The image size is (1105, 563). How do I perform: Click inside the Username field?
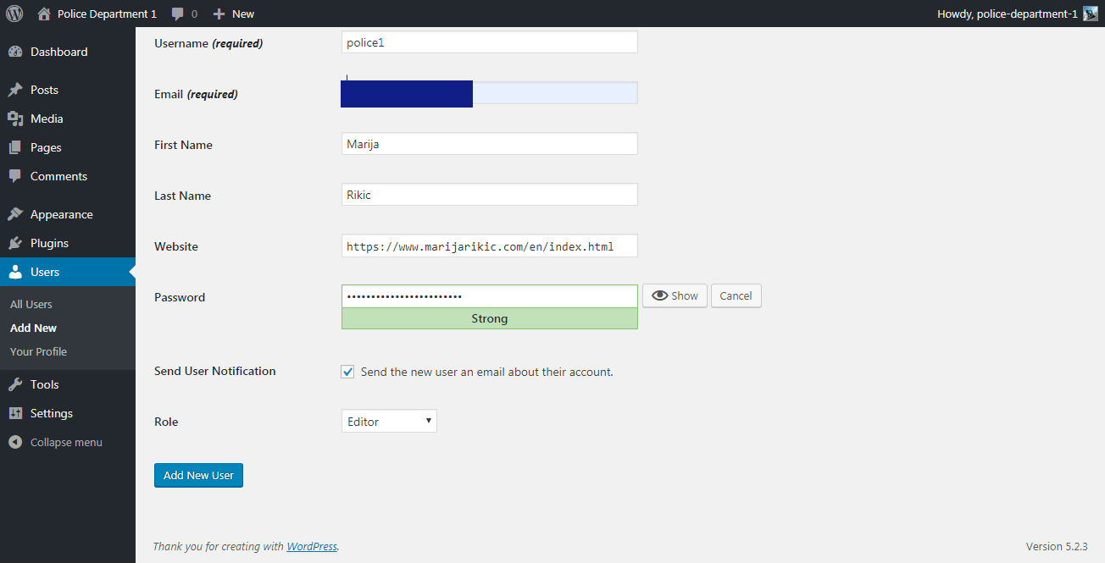pos(489,41)
